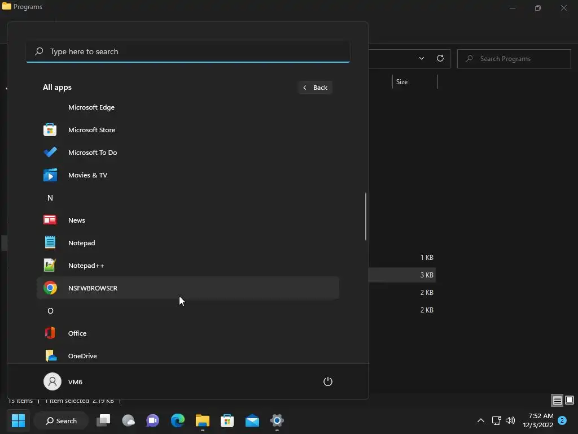Open the Movies & TV icon
This screenshot has height=434, width=578.
(50, 175)
